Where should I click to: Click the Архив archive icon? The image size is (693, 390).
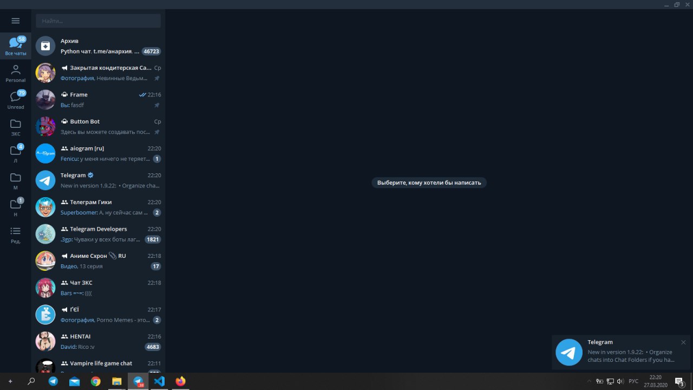tap(45, 46)
